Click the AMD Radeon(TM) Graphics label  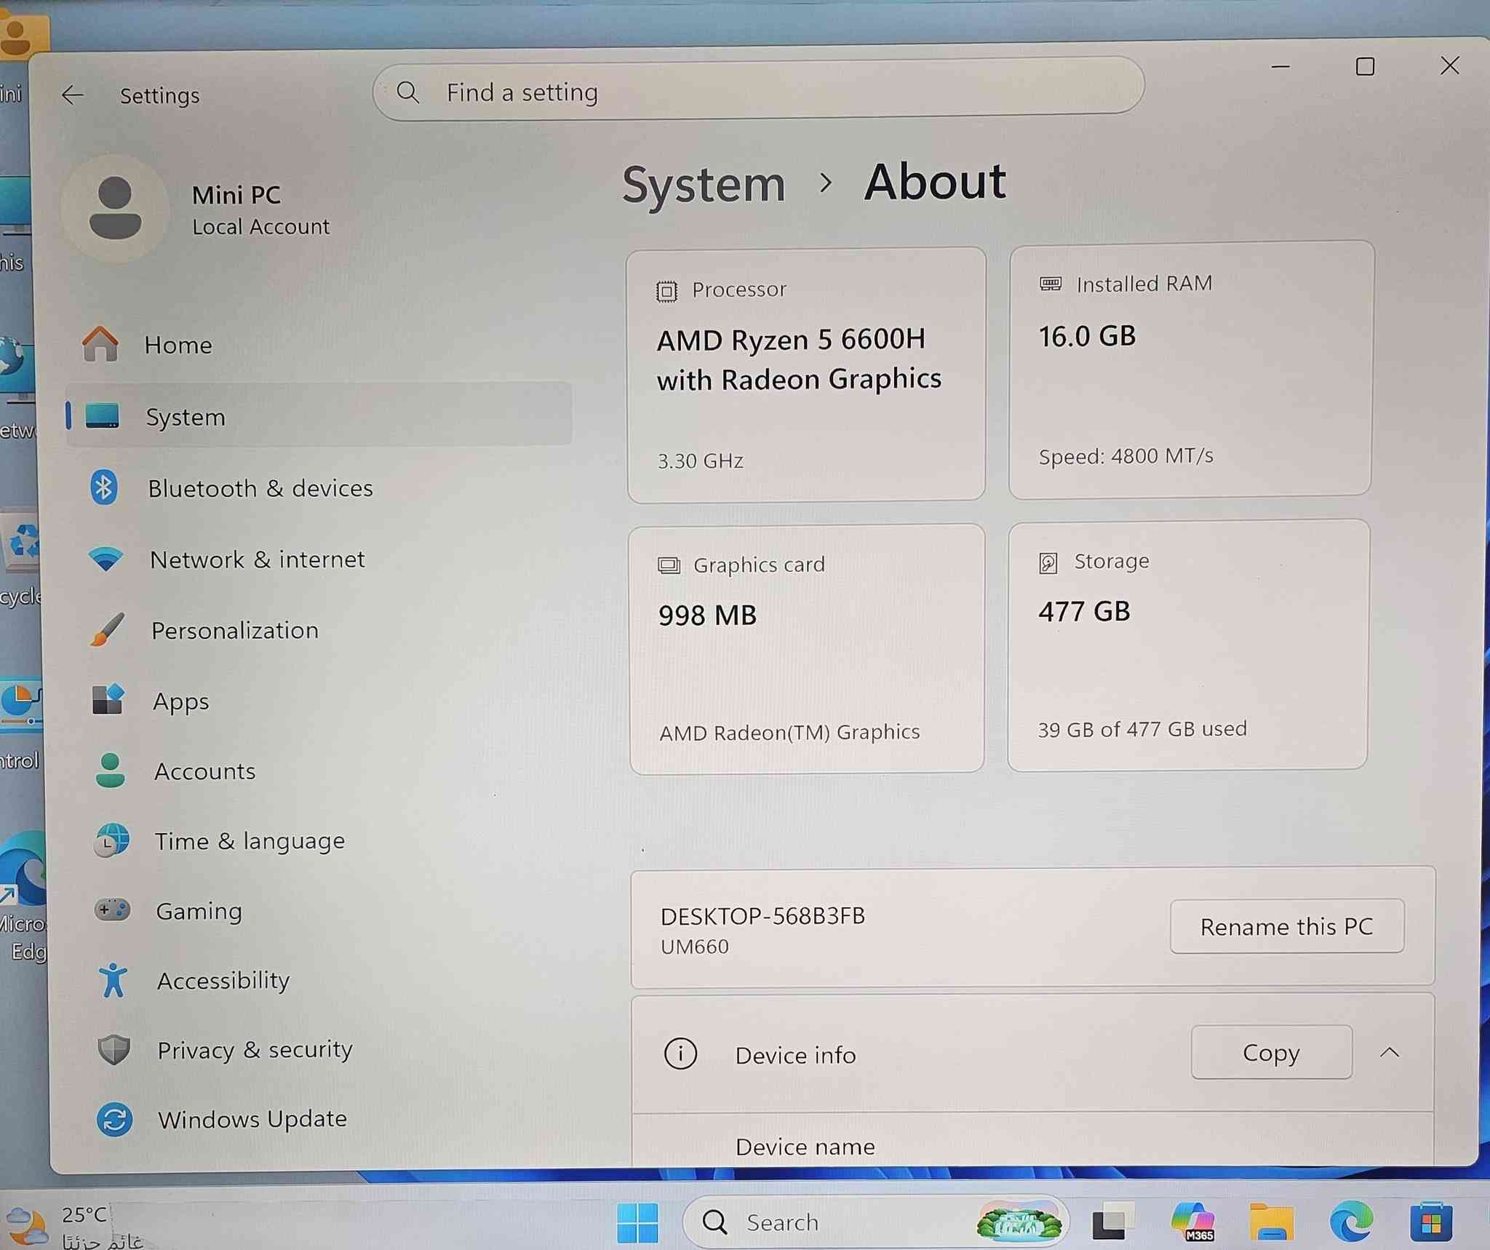(x=789, y=732)
